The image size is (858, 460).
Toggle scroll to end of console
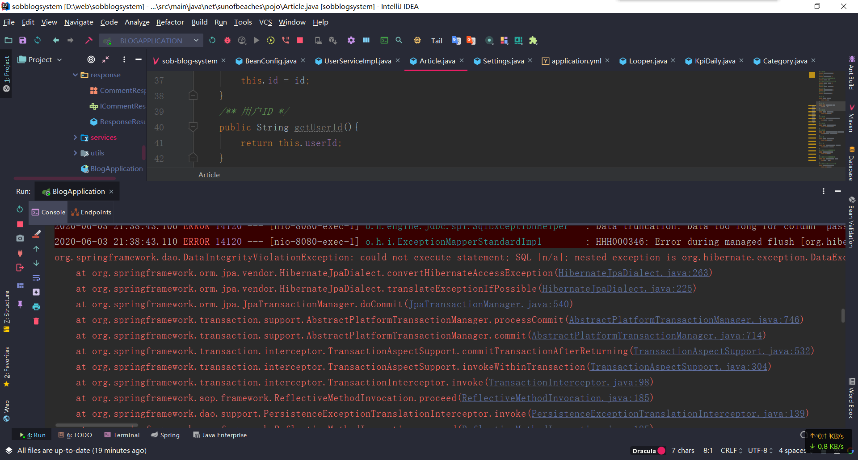point(36,292)
